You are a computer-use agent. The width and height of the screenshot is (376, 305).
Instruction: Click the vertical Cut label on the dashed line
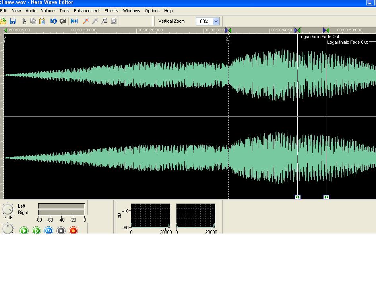pos(228,39)
